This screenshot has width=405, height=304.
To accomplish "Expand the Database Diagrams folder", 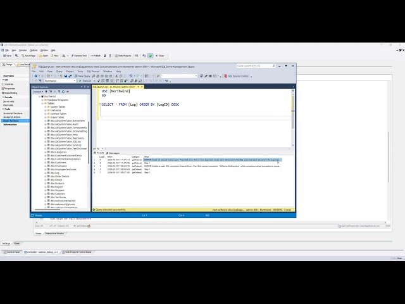I will coord(42,100).
